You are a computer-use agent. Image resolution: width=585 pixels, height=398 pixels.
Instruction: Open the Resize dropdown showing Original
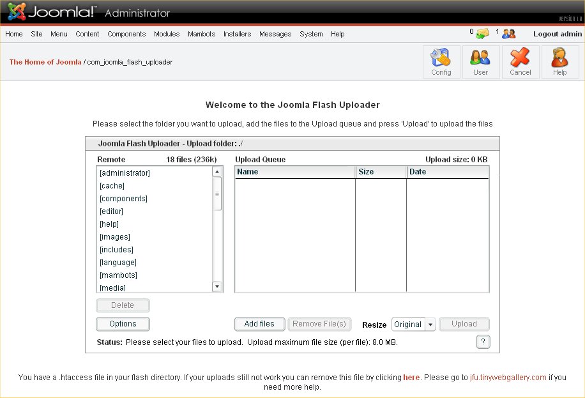coord(413,324)
